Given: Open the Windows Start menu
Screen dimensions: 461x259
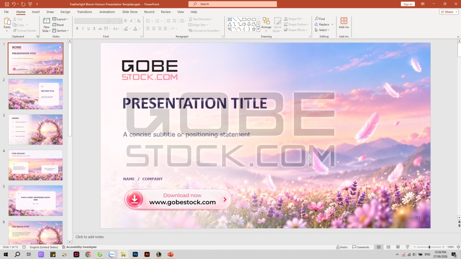Looking at the screenshot, I should (x=6, y=254).
